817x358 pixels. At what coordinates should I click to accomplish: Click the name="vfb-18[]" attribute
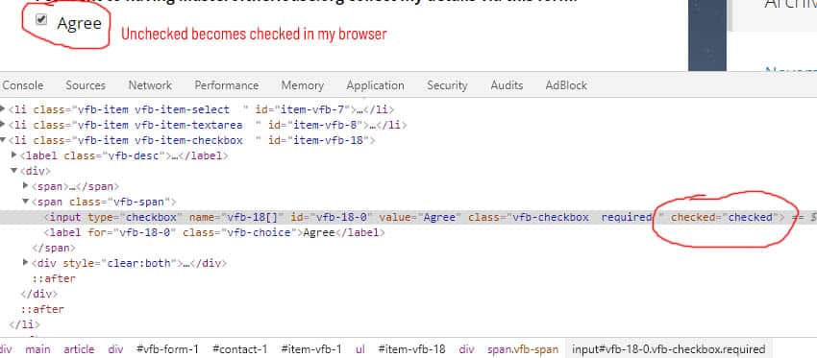tap(236, 217)
